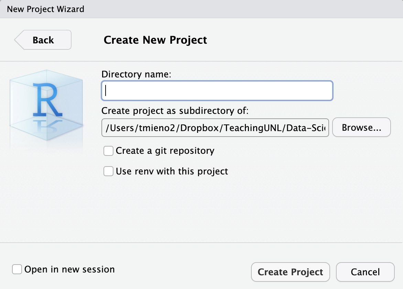Click the "Open in new session" label text
This screenshot has width=403, height=289.
click(69, 269)
